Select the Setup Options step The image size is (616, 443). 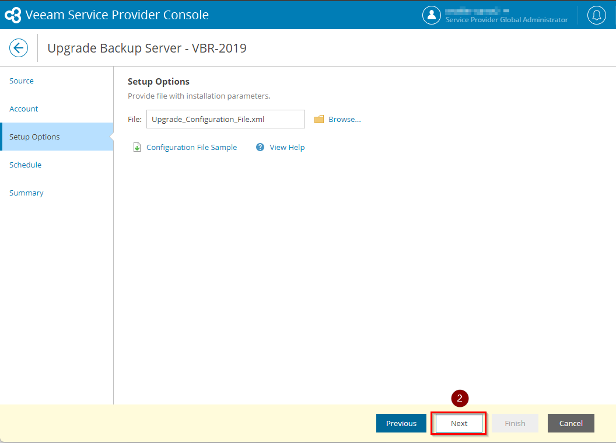click(57, 137)
